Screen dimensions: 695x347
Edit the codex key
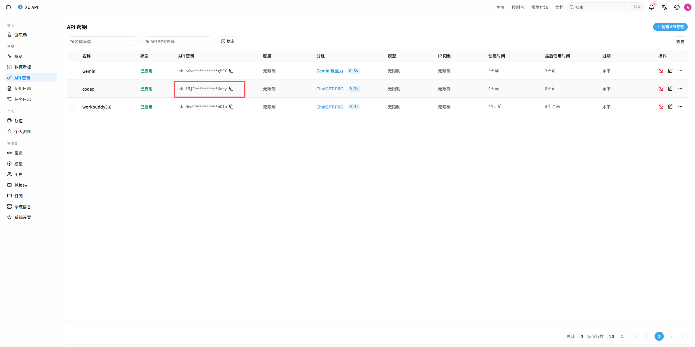pos(670,89)
